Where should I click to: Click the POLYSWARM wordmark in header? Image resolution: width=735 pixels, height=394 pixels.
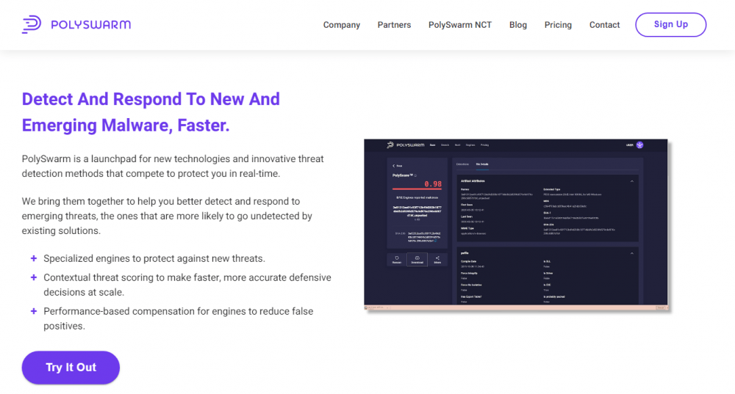(x=91, y=25)
